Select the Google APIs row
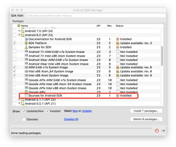The image size is (176, 147). point(87,92)
